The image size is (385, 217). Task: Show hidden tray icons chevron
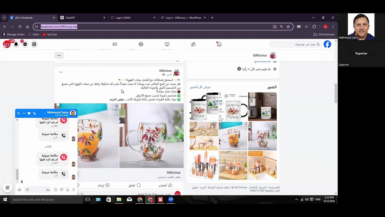[296, 200]
